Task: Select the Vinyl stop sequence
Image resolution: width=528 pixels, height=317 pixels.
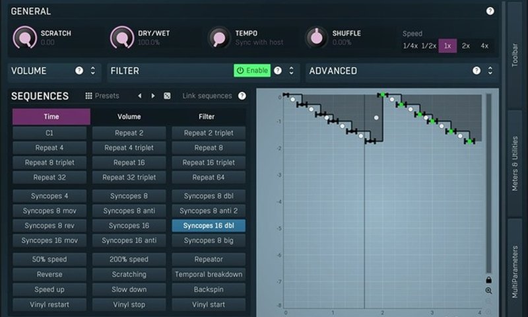Action: click(x=129, y=304)
